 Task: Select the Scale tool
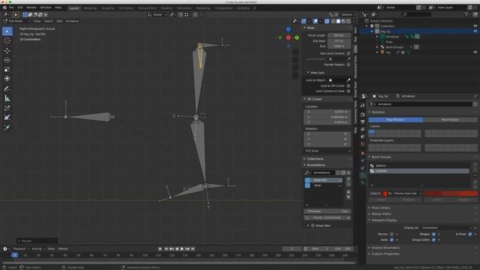pos(7,70)
